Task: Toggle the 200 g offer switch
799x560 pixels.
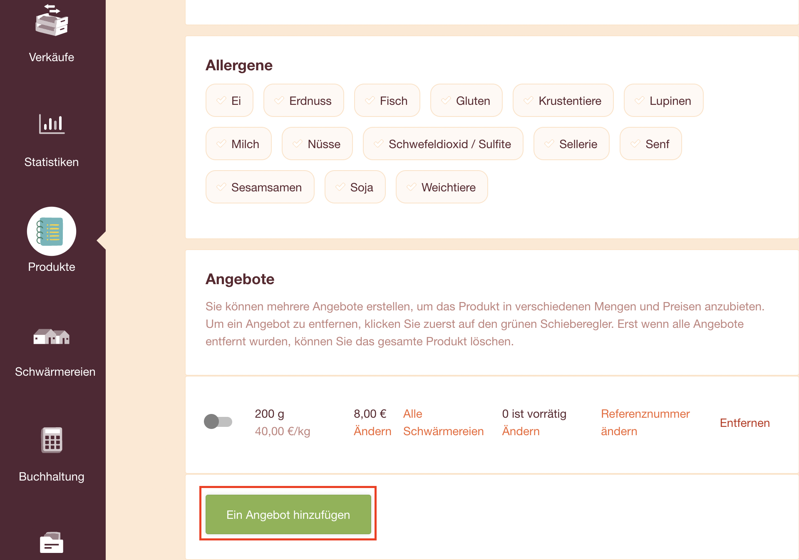Action: 218,421
